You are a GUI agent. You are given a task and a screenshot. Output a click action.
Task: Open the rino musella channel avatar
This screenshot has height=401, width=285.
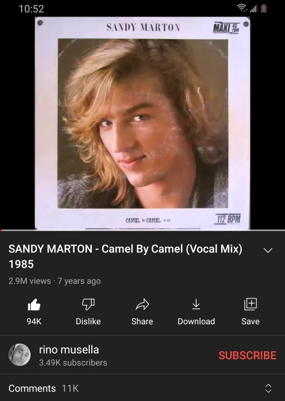[20, 355]
